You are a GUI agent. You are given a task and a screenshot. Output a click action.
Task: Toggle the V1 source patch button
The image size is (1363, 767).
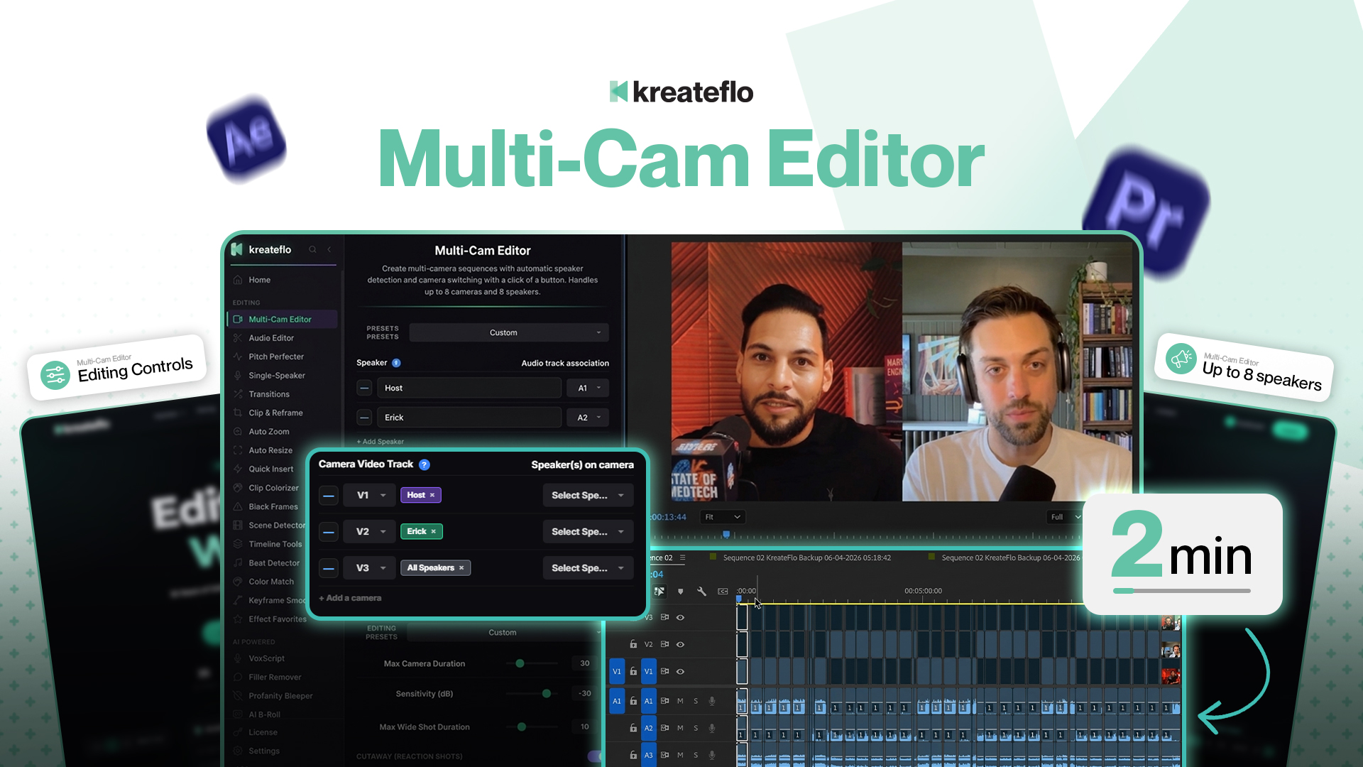[x=616, y=671]
